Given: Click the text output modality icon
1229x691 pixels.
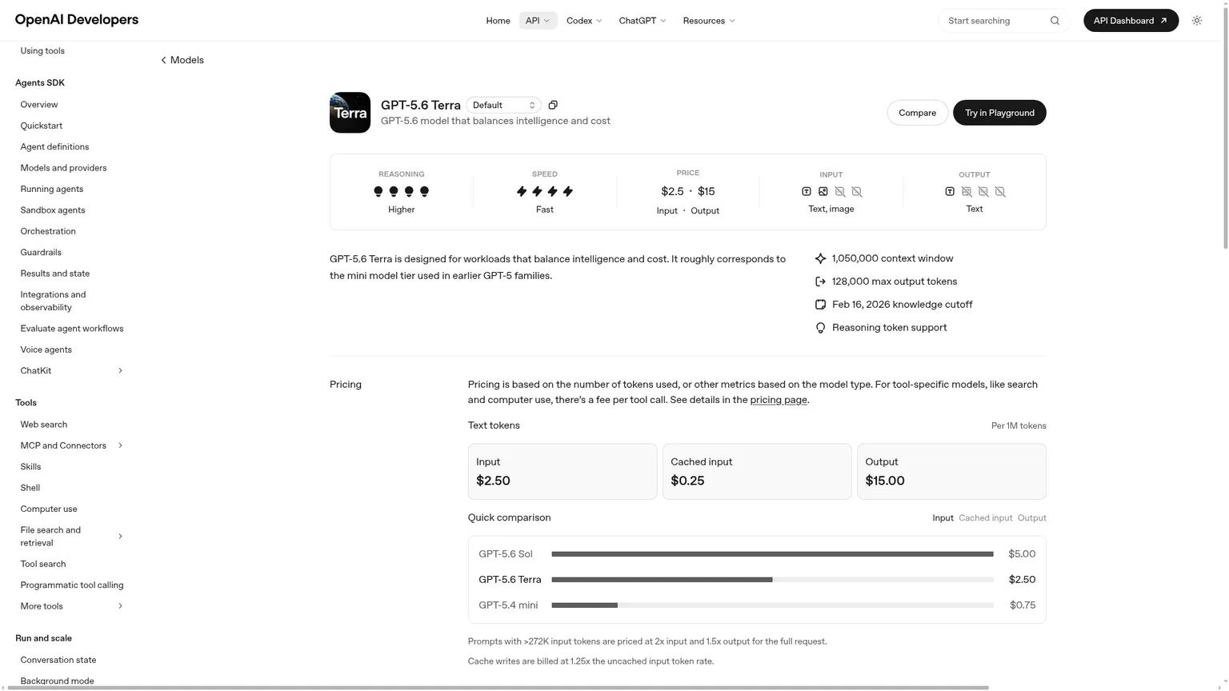Looking at the screenshot, I should click(x=950, y=191).
